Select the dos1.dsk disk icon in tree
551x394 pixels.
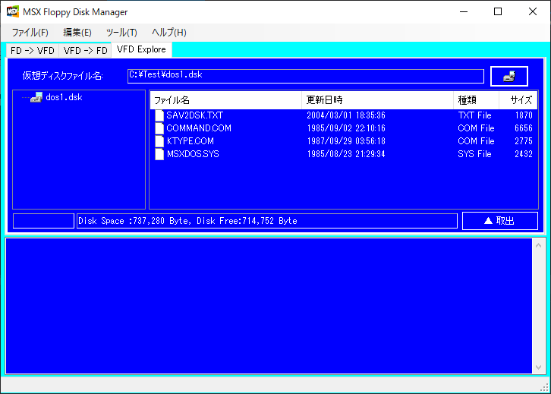click(x=36, y=97)
